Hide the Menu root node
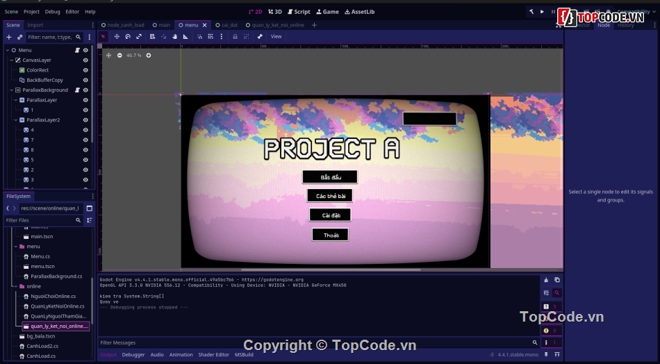The width and height of the screenshot is (660, 364). click(85, 50)
